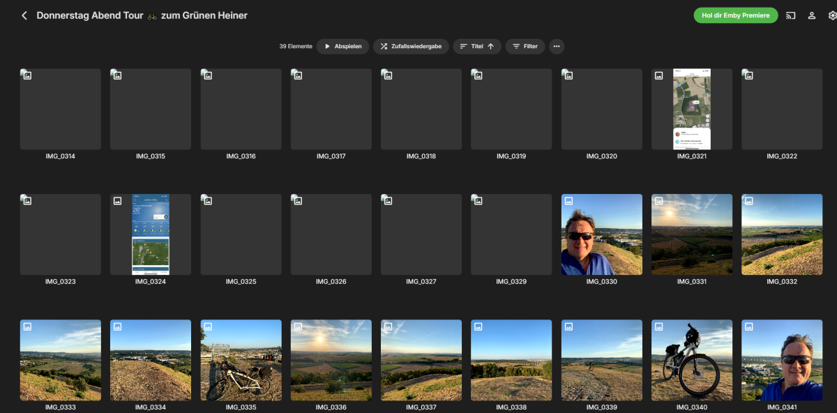Select the empty IMG_0319 placeholder tile
The width and height of the screenshot is (837, 413).
(x=511, y=109)
